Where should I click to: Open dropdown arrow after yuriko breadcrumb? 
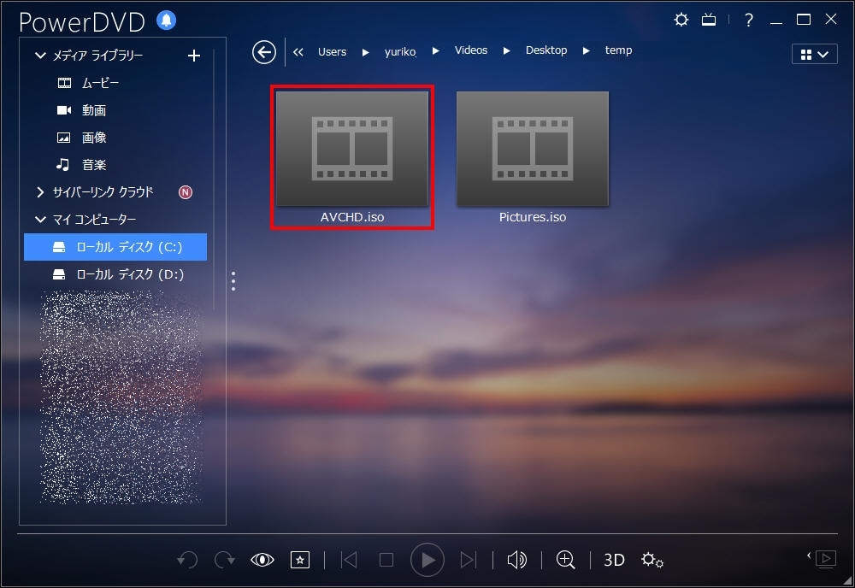[436, 50]
